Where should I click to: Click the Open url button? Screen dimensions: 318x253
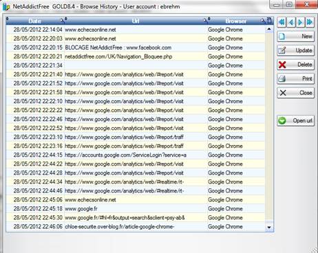click(295, 120)
